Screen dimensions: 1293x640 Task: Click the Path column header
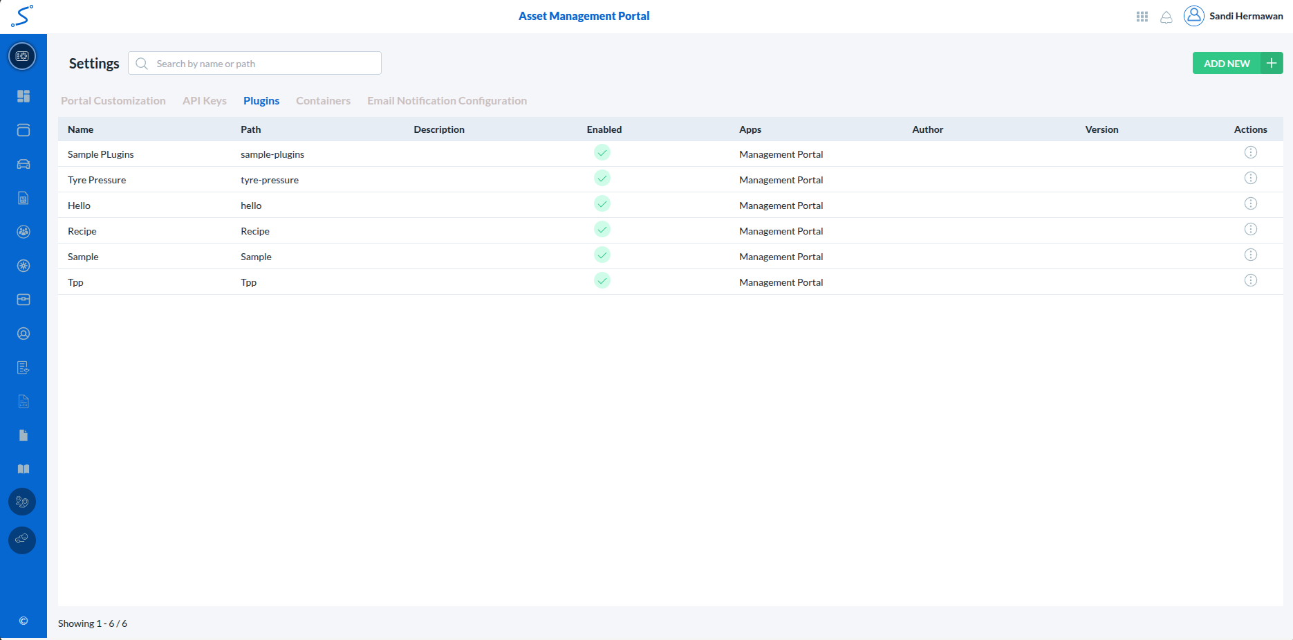[x=251, y=129]
